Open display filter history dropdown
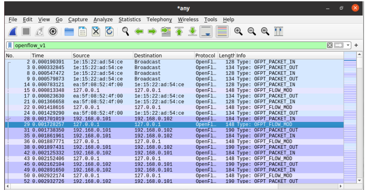372x190 pixels. tap(348, 45)
